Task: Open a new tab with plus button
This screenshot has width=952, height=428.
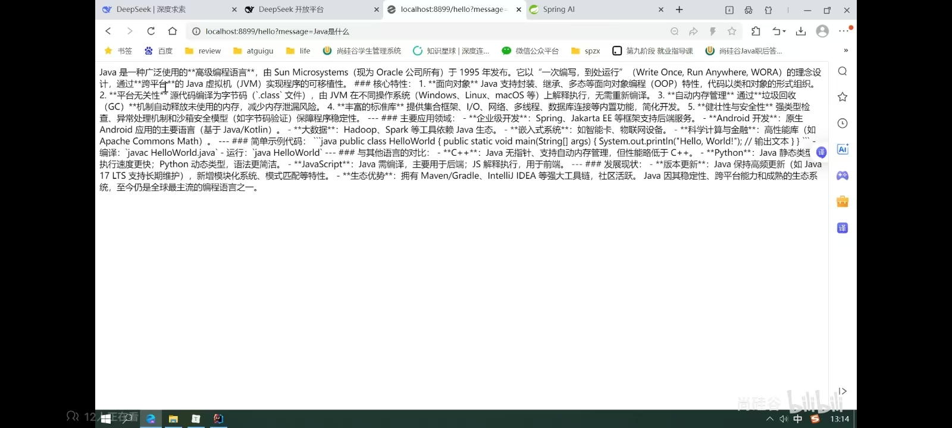Action: point(679,10)
